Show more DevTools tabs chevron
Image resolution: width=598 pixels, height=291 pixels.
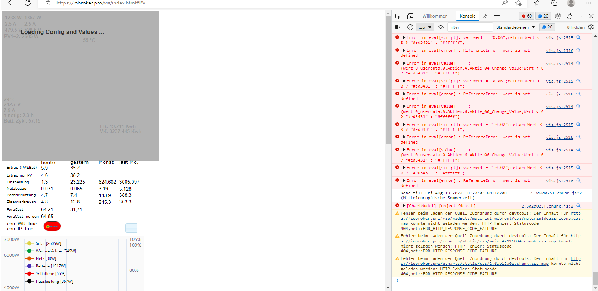click(485, 16)
